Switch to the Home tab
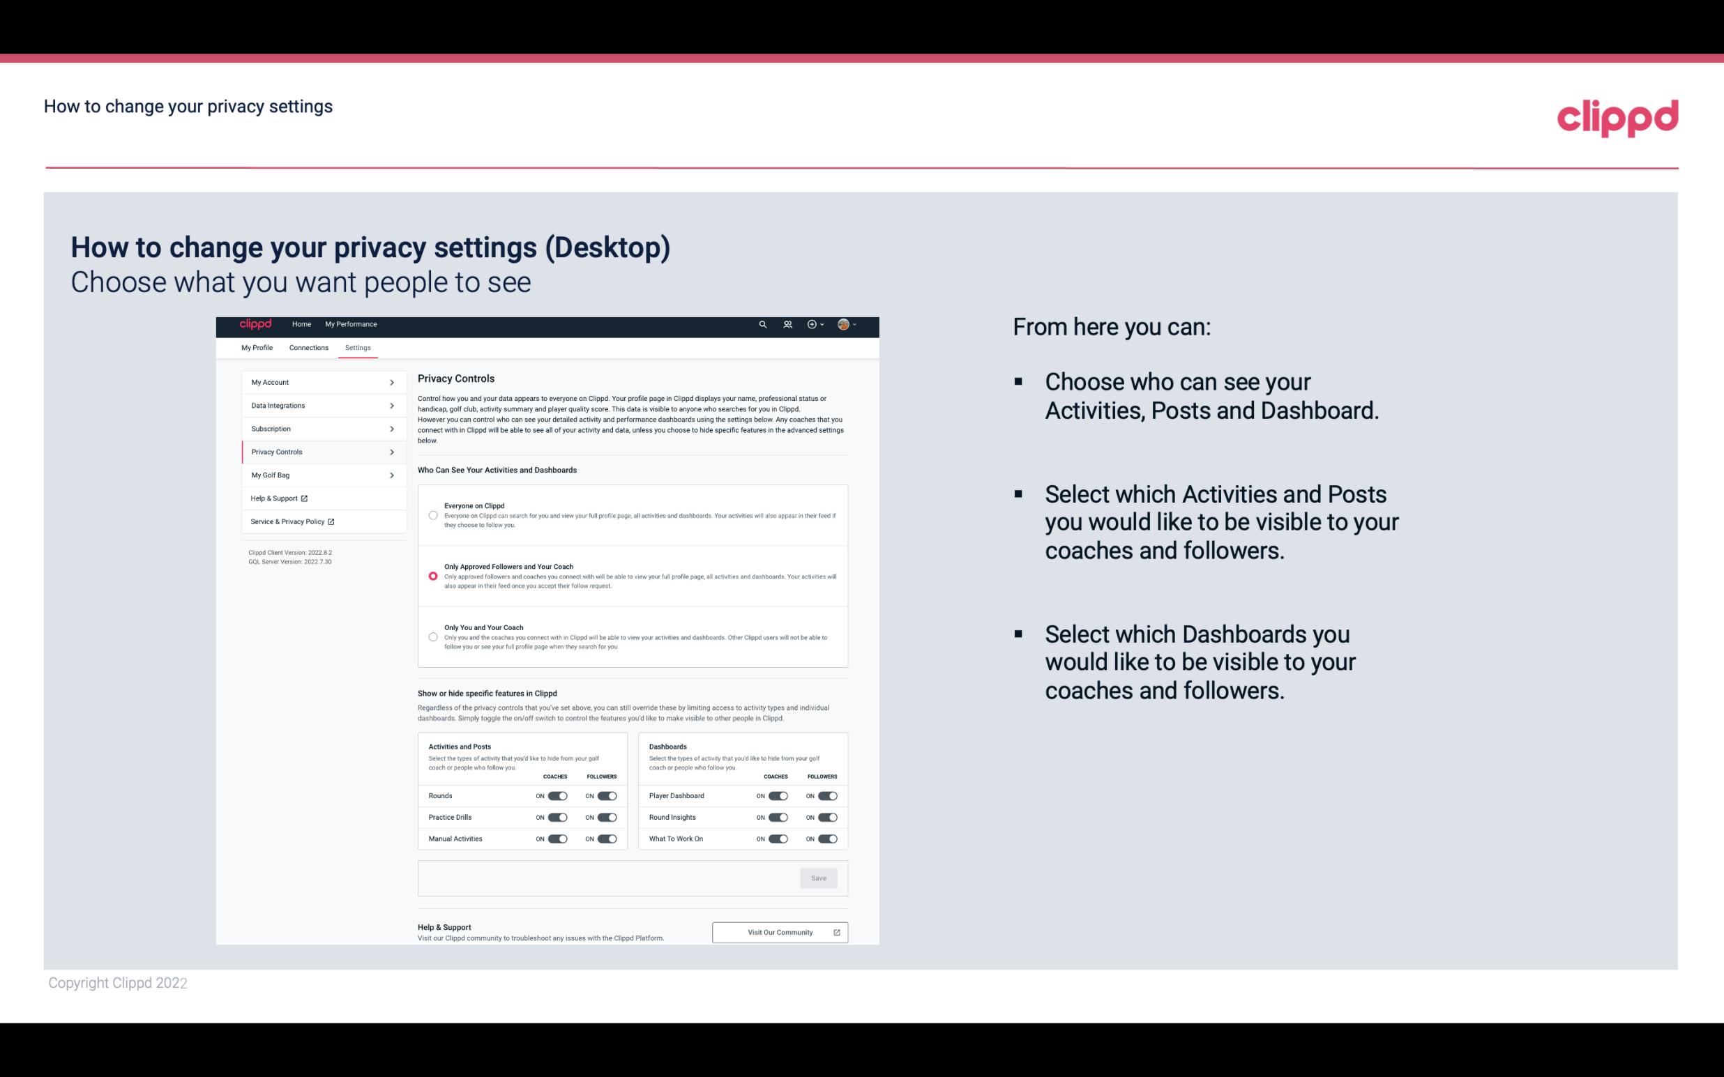This screenshot has height=1077, width=1724. pos(301,324)
